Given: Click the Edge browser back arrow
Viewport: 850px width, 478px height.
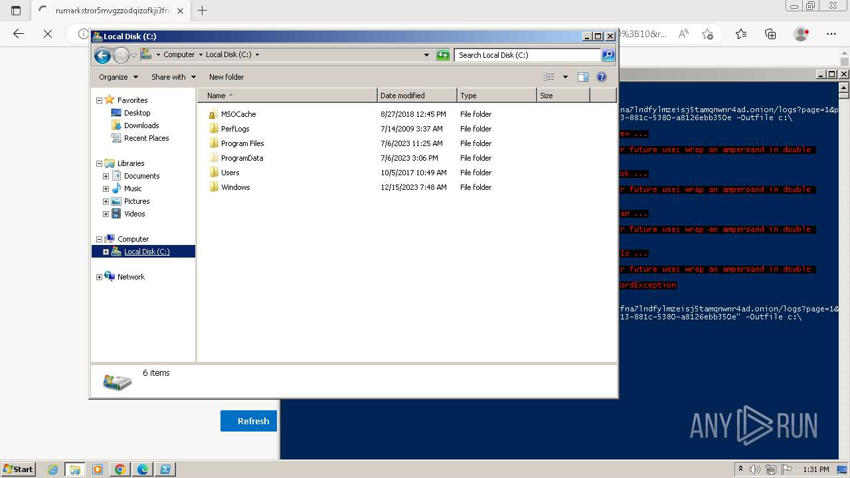Looking at the screenshot, I should click(19, 33).
